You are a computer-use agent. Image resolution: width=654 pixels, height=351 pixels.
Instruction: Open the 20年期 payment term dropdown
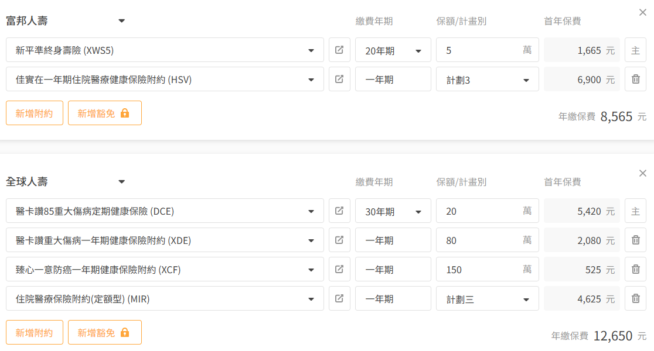[393, 50]
